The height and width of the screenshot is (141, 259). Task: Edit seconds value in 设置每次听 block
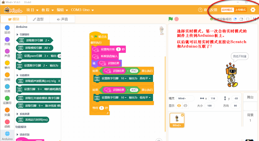pyautogui.click(x=118, y=49)
